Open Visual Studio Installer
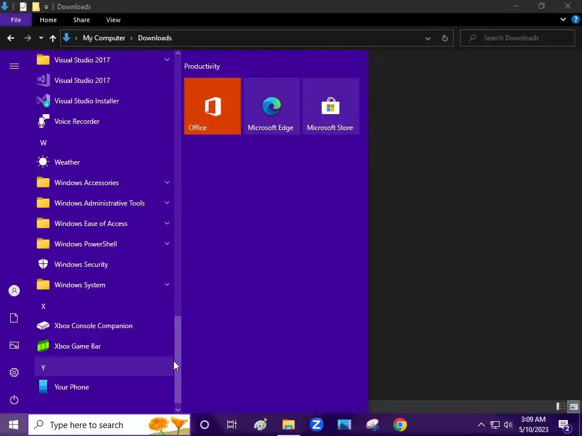The image size is (582, 436). [x=104, y=101]
